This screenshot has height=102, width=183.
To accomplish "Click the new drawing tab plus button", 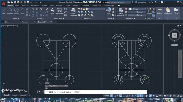I will click(x=56, y=22).
